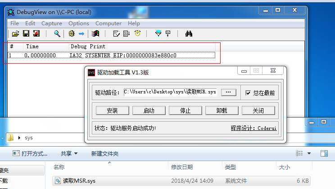The height and width of the screenshot is (189, 335).
Task: Toggle the clock Time Format icon
Action: pyautogui.click(x=137, y=33)
